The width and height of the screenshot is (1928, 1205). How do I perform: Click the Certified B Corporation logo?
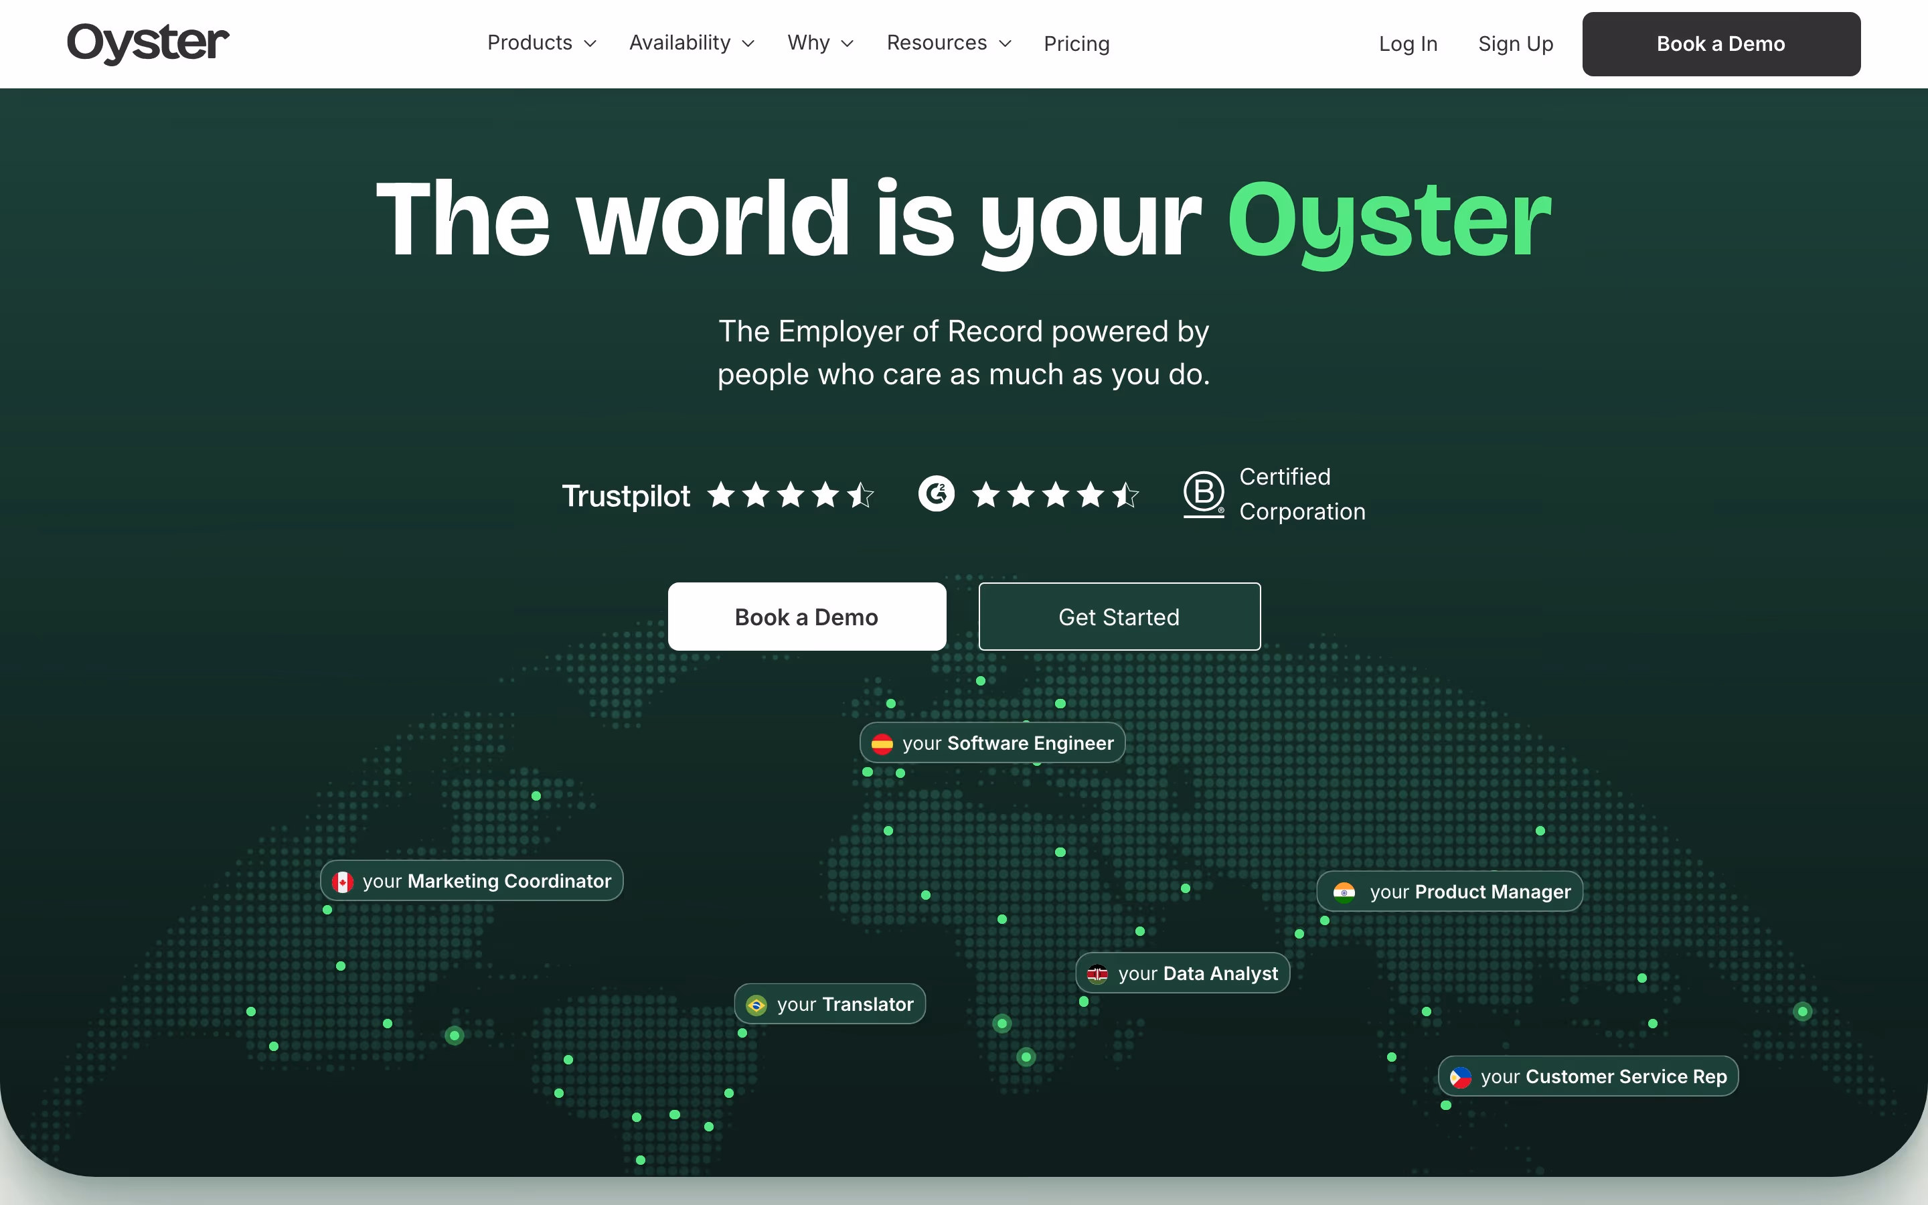click(1203, 494)
